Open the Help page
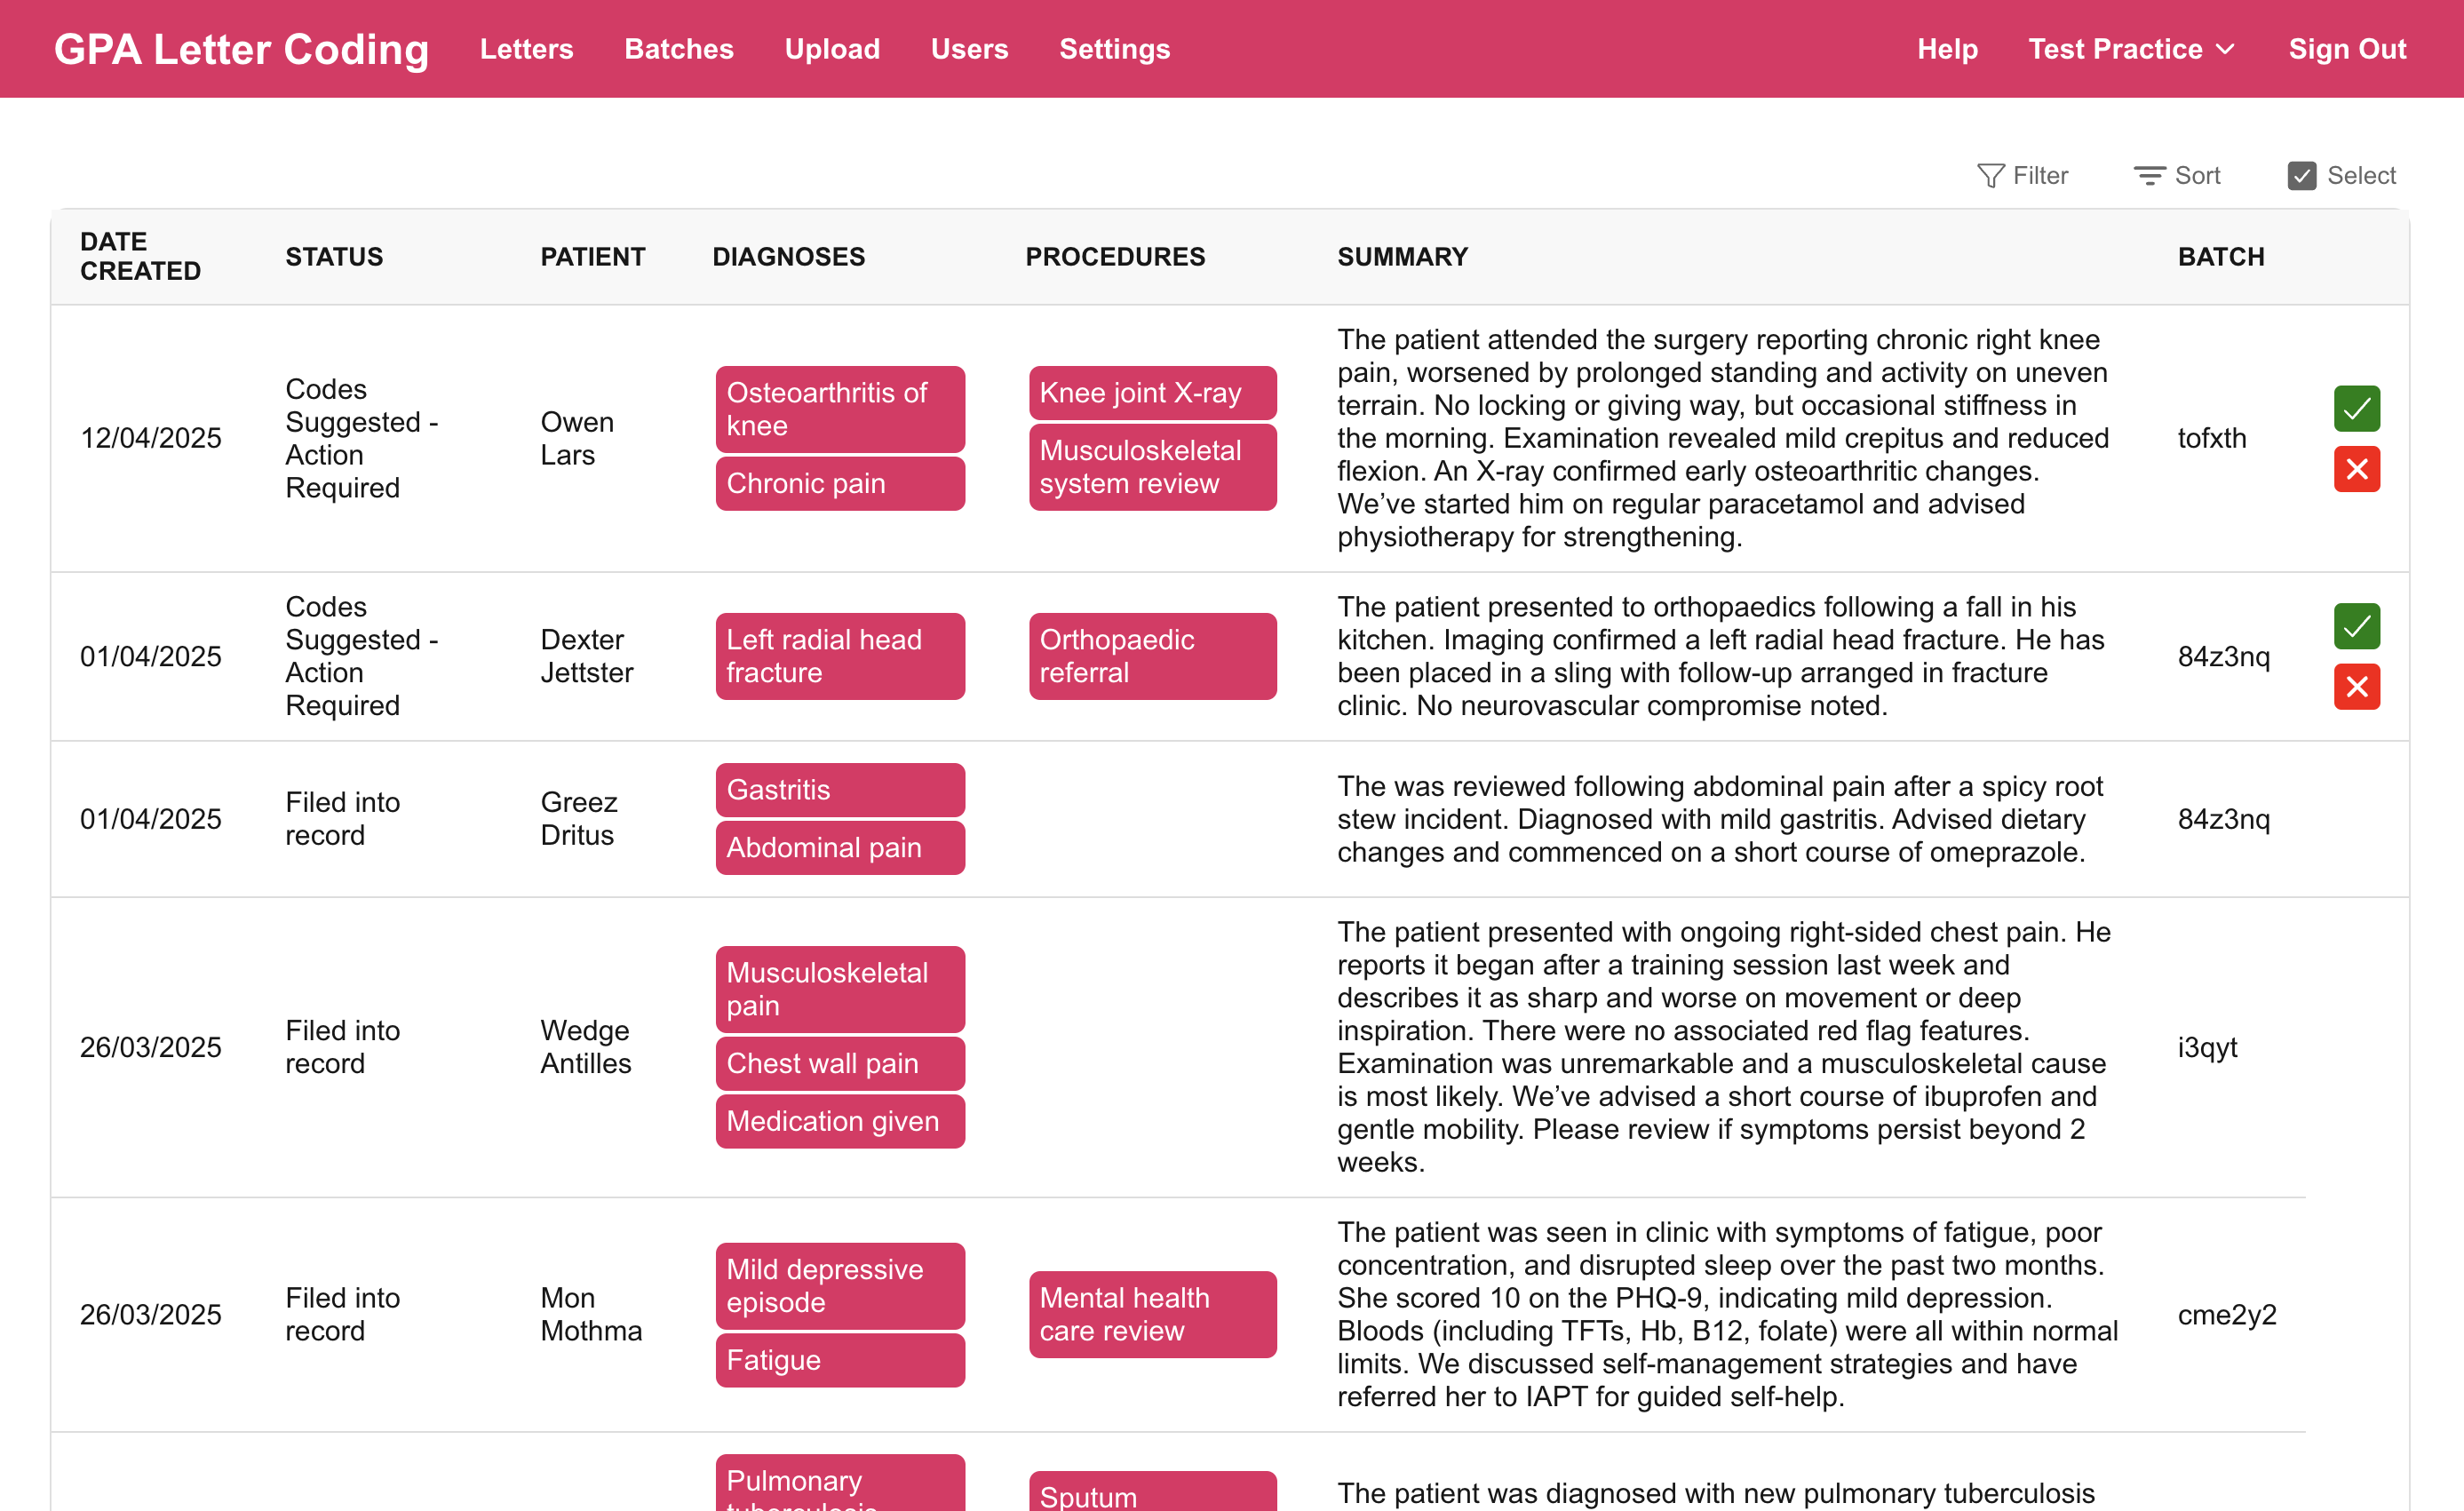This screenshot has width=2464, height=1511. 1946,48
